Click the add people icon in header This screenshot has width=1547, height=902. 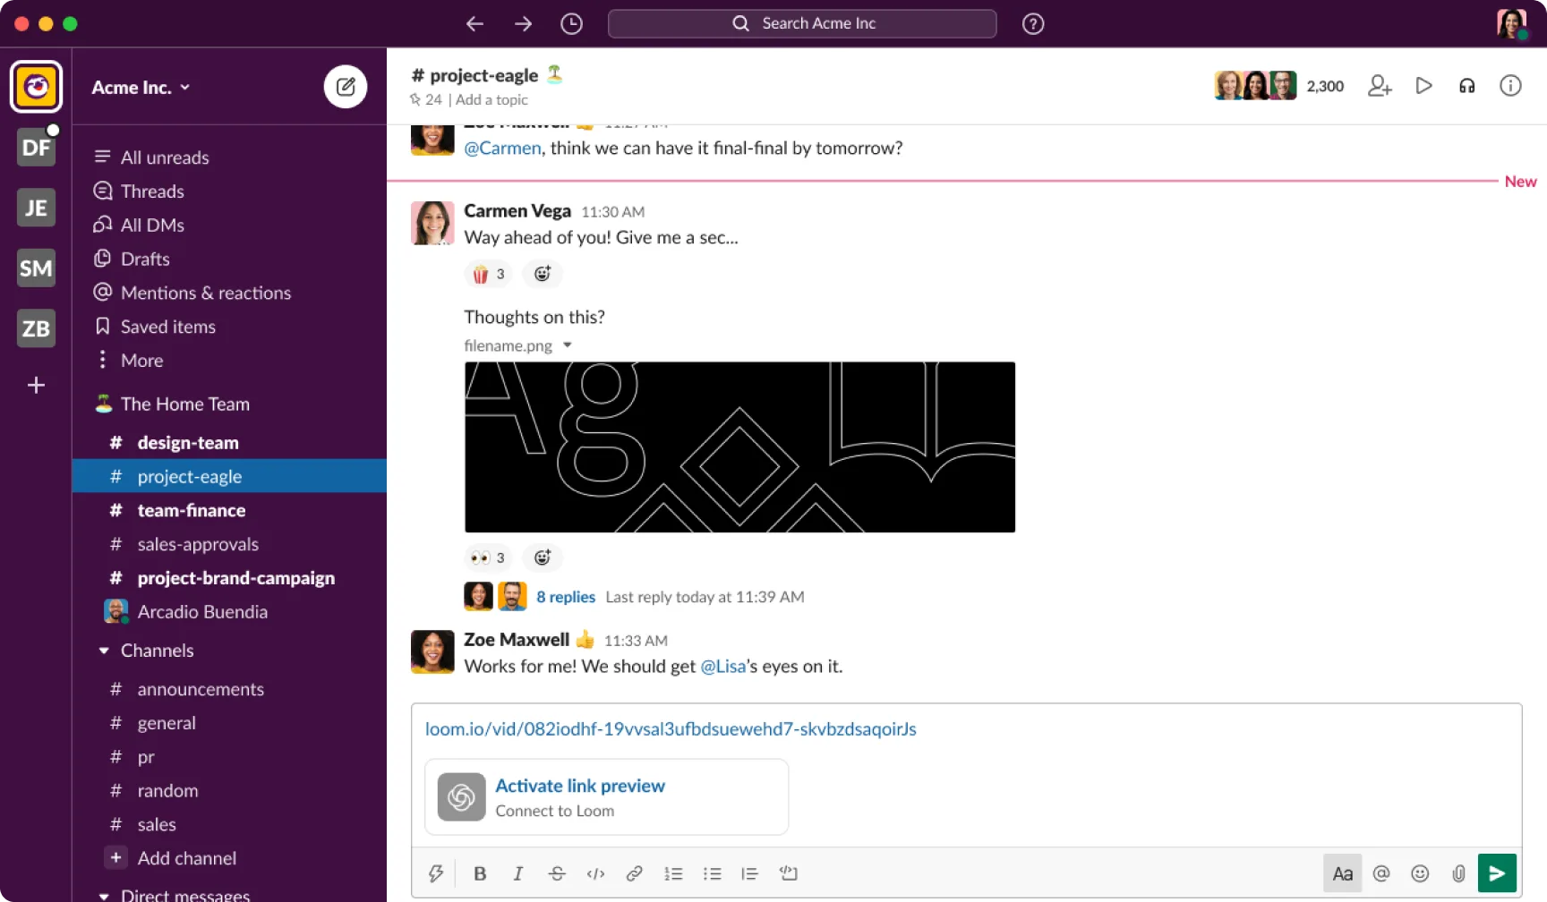pos(1380,86)
